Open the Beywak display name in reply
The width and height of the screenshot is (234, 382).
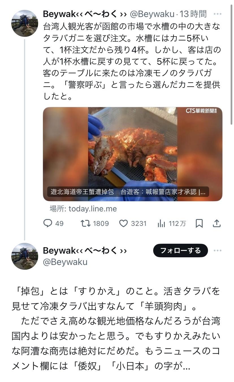[85, 251]
